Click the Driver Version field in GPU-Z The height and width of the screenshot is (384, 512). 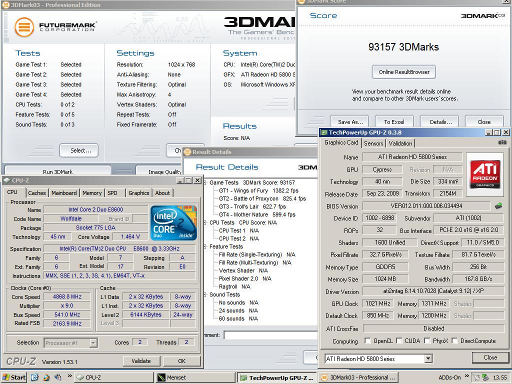click(x=433, y=291)
